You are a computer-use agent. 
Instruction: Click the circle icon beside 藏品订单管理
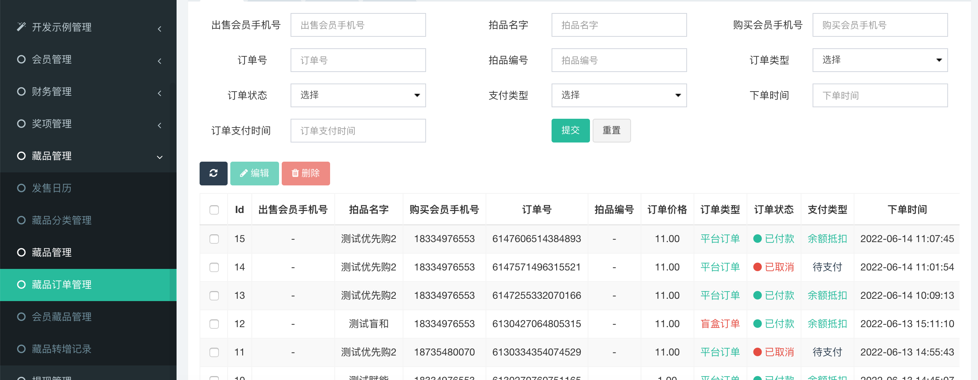[21, 285]
